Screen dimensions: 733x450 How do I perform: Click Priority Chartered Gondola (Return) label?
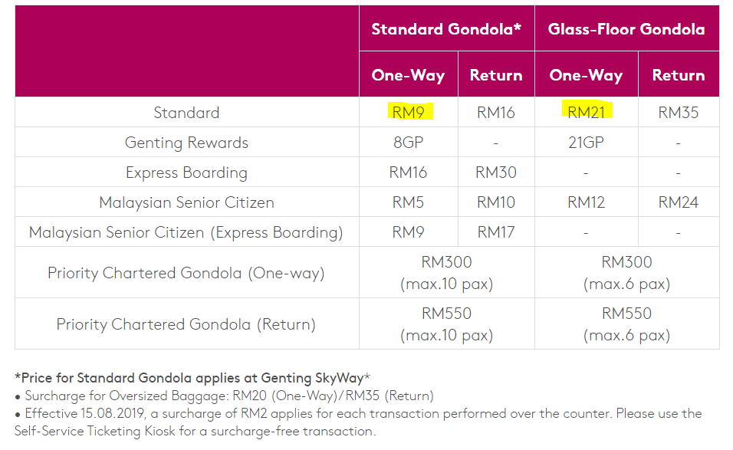[186, 324]
